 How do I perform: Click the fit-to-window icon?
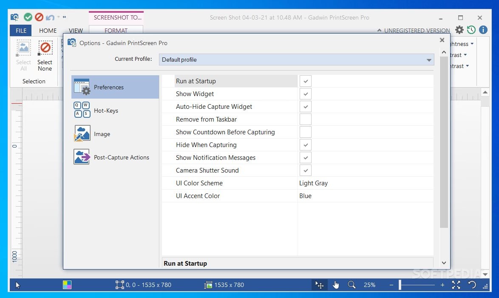456,285
